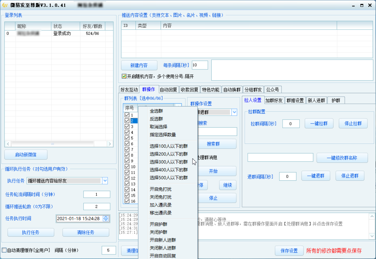Choose 反选群 from the context menu

click(156, 119)
